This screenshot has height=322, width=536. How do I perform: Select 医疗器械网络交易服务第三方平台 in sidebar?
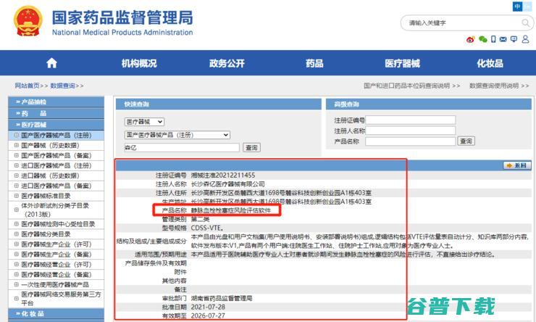61,298
